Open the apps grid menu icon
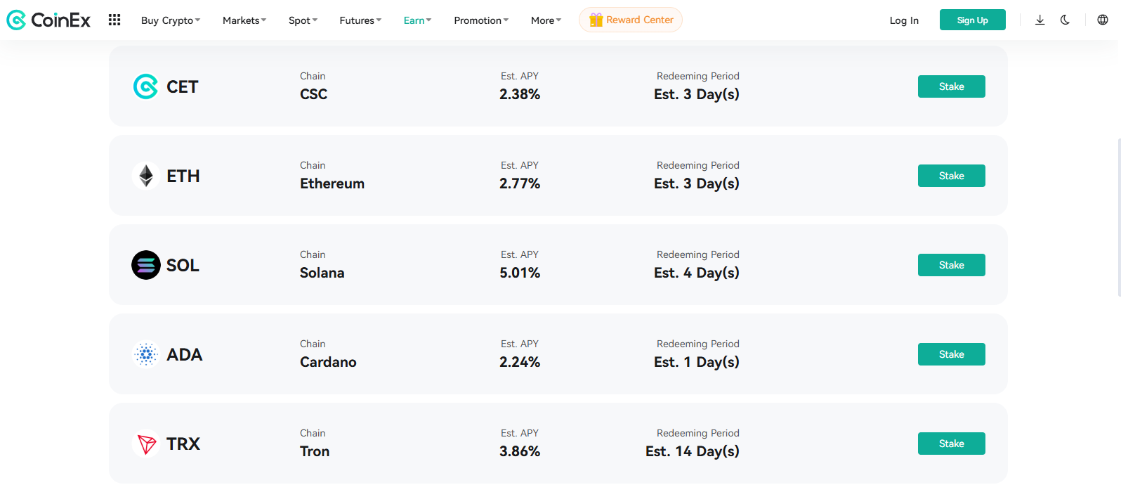Screen dimensions: 1121x485 114,20
